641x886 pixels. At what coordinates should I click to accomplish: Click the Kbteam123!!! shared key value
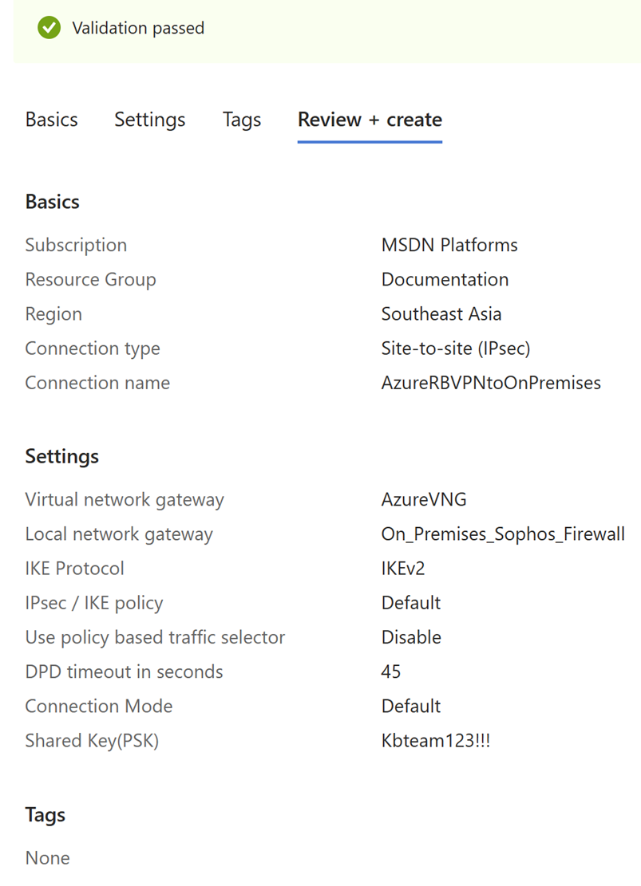pyautogui.click(x=436, y=741)
